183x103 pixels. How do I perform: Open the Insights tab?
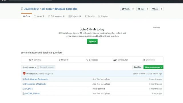(103, 16)
